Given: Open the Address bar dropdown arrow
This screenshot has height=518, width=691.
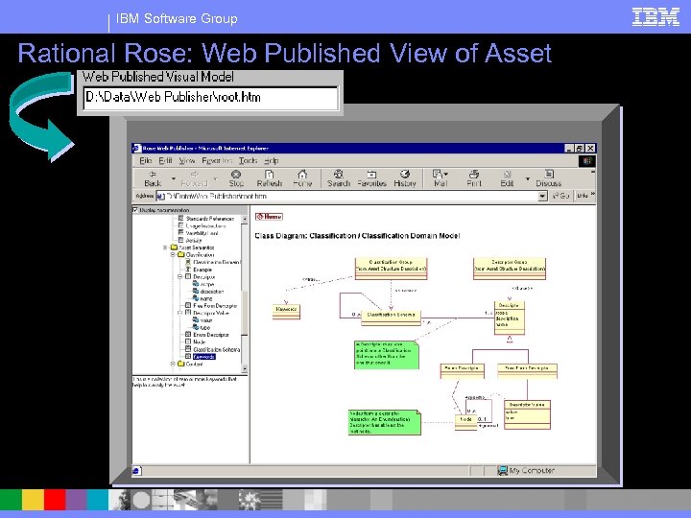Looking at the screenshot, I should pyautogui.click(x=542, y=196).
